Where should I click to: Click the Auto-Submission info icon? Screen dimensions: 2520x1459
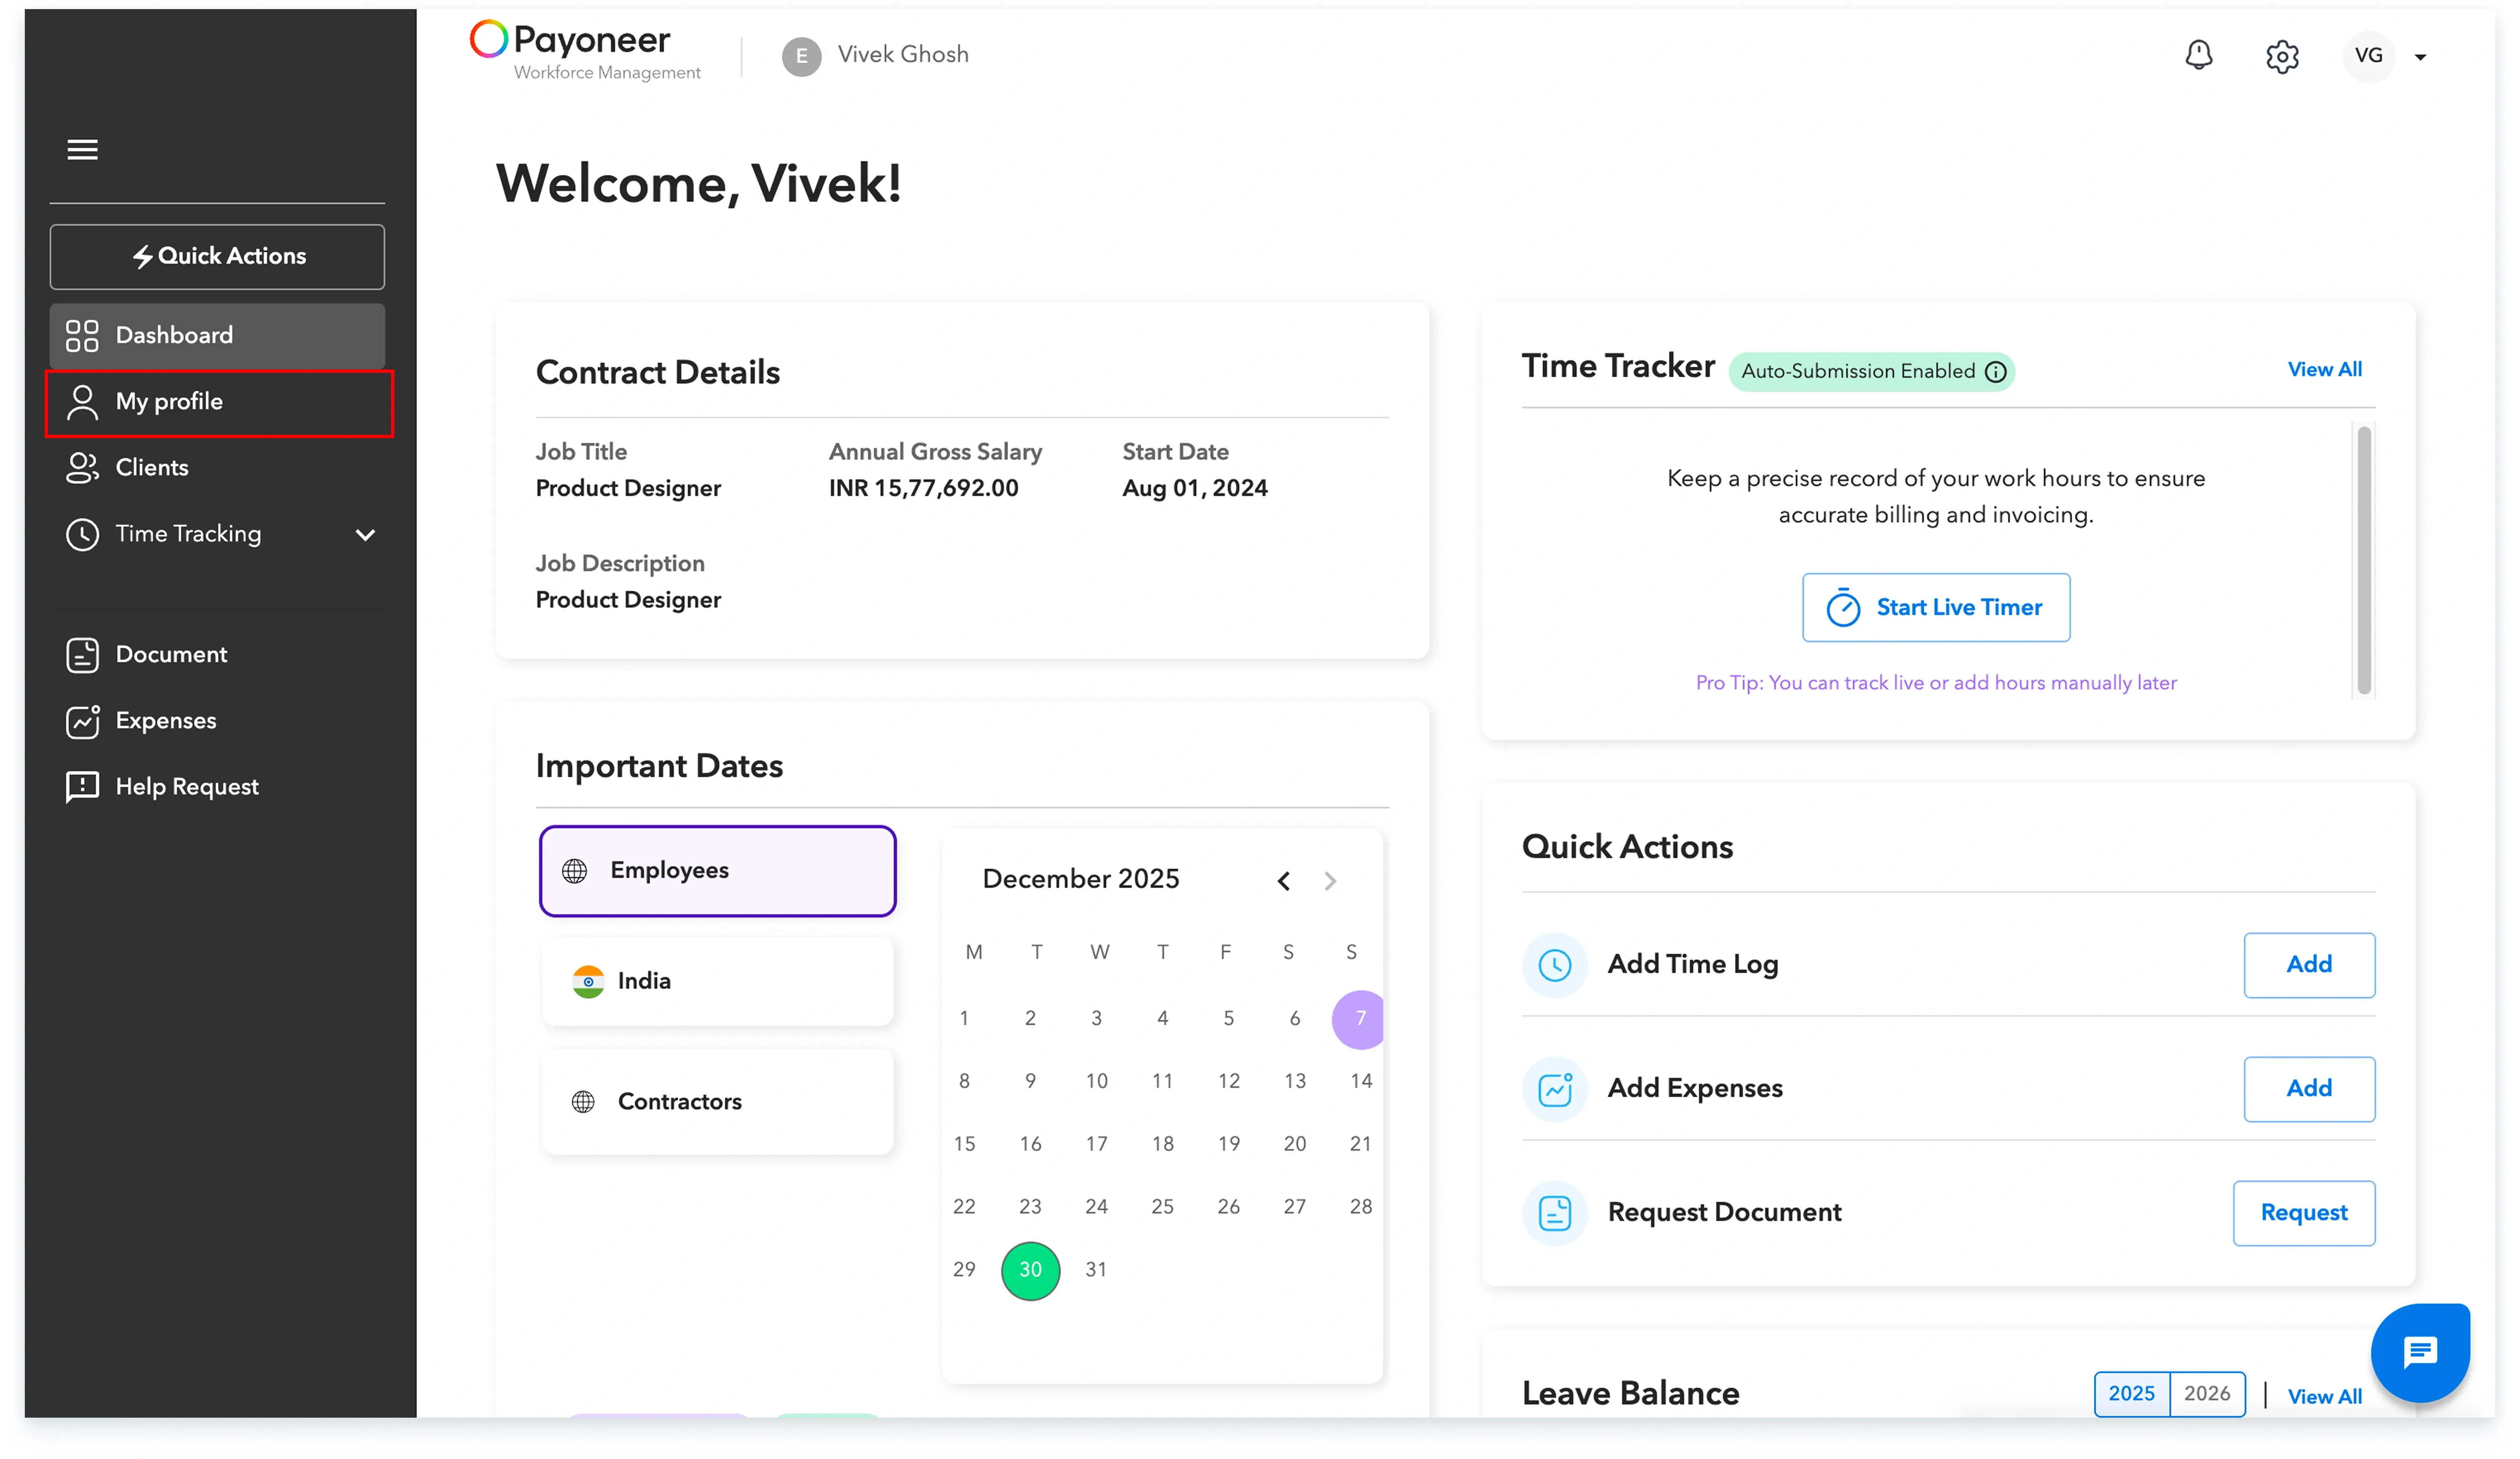coord(1995,372)
